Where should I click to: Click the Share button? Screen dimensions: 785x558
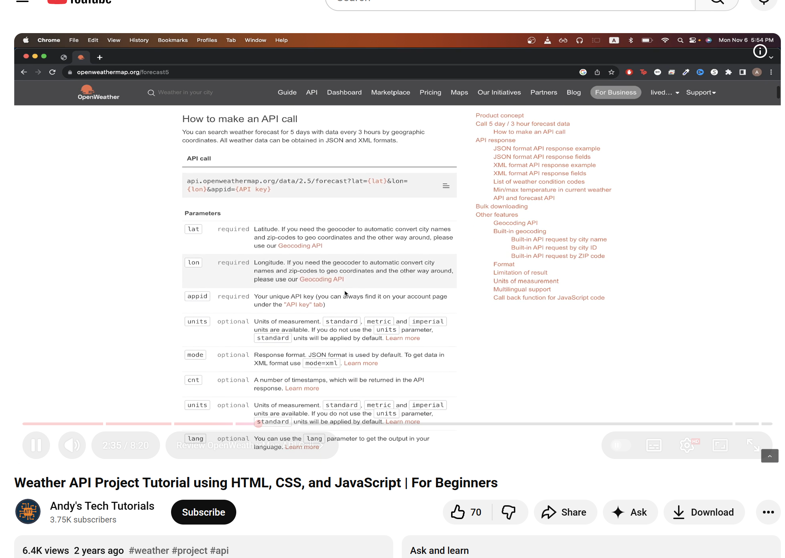click(565, 512)
